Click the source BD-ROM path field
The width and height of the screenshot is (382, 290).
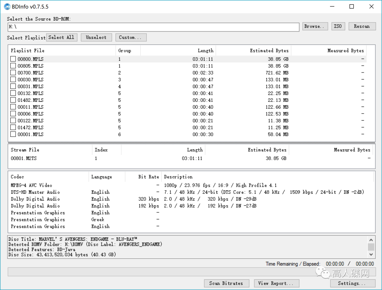(154, 27)
